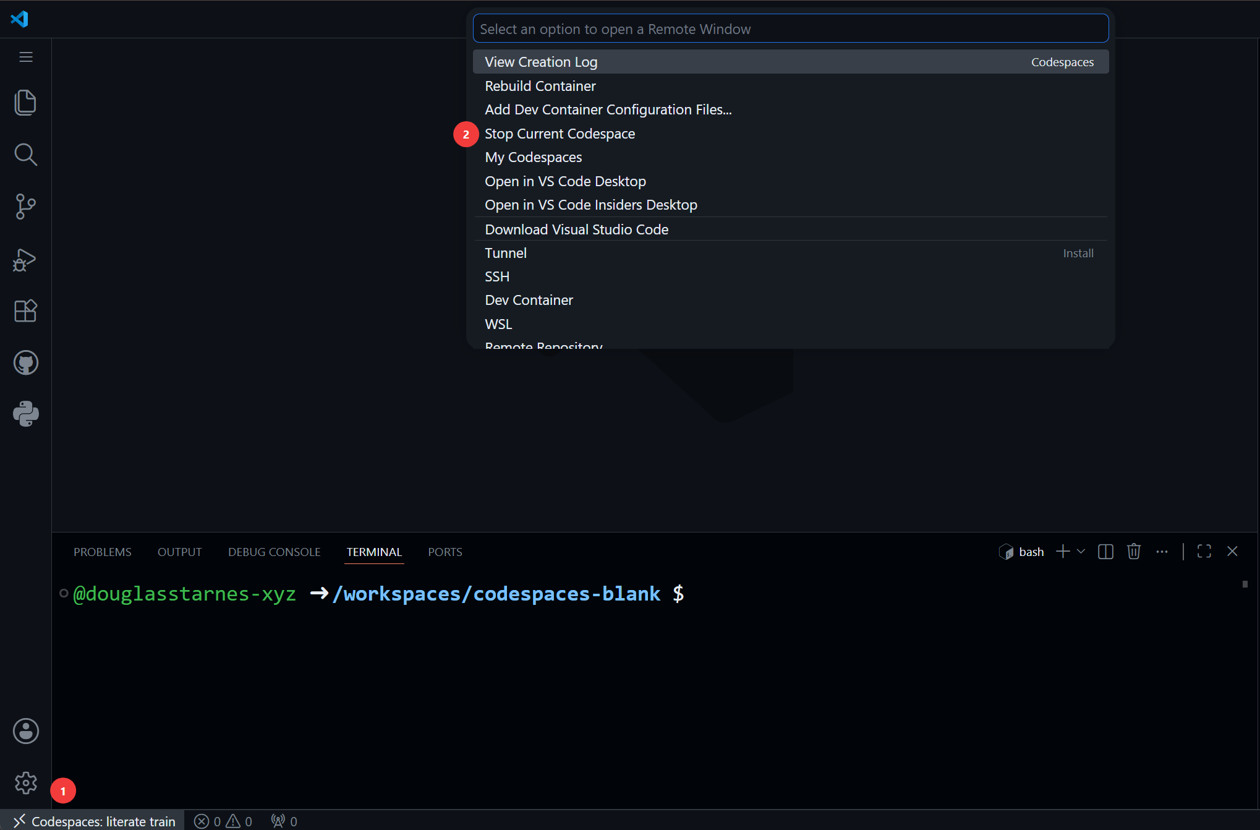Screen dimensions: 1260x830
Task: Open terminal panel more actions menu
Action: pos(1162,551)
